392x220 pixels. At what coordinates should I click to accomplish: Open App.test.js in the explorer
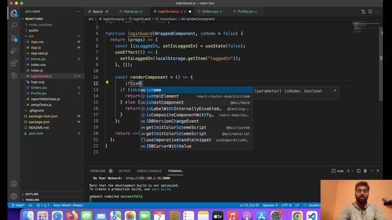(39, 53)
